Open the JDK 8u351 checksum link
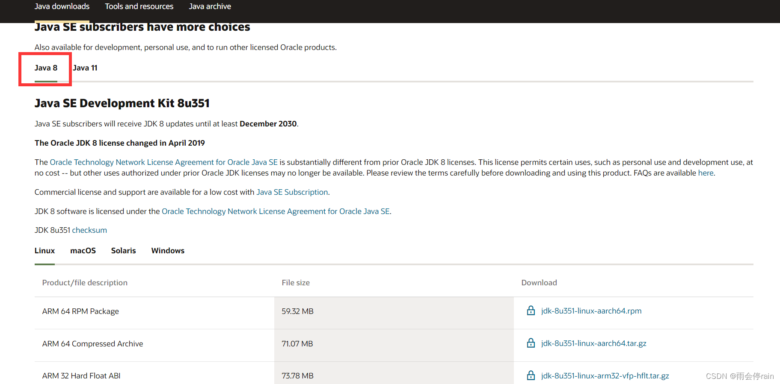780x384 pixels. coord(89,230)
